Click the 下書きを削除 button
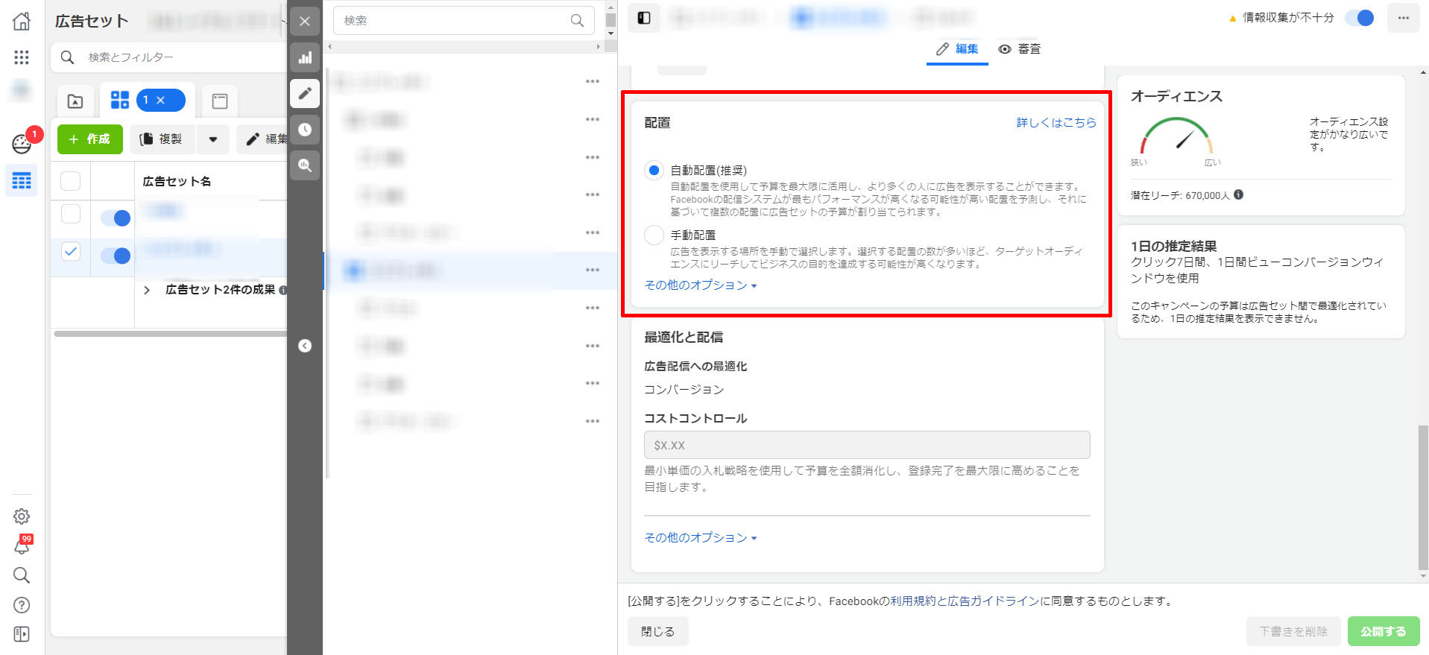 1293,631
